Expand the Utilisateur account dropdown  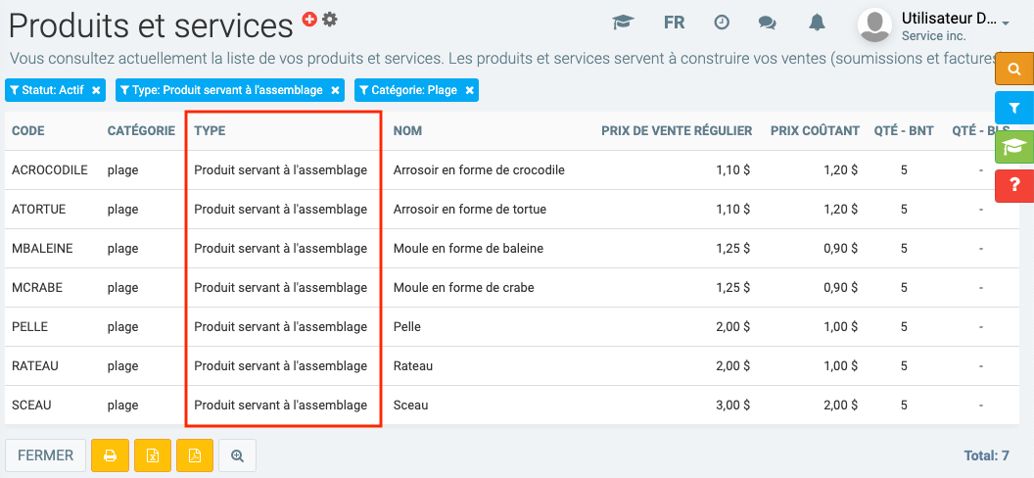coord(1006,24)
